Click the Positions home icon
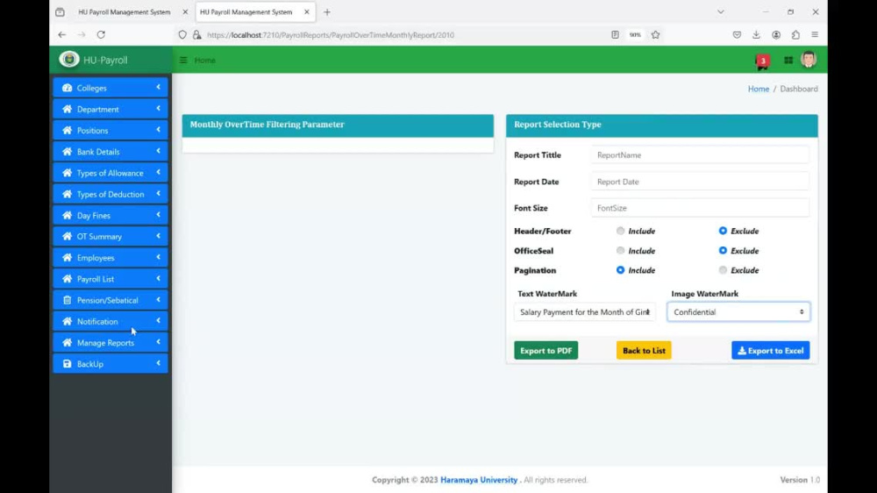877x493 pixels. point(68,131)
